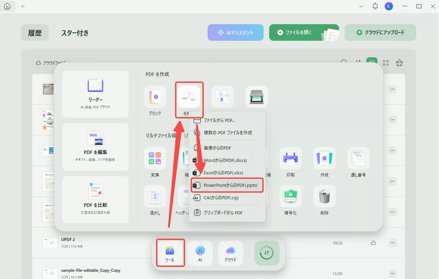The height and width of the screenshot is (279, 439).
Task: Open the 作成 create tool
Action: pyautogui.click(x=324, y=159)
